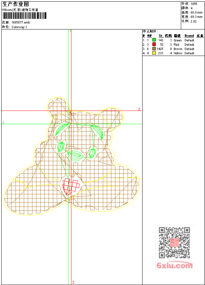Click the "停止顺序" stop sequence heading
This screenshot has width=205, height=285.
pyautogui.click(x=150, y=31)
